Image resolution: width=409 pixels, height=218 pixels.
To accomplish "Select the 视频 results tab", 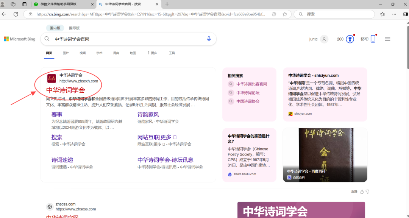I will click(83, 53).
